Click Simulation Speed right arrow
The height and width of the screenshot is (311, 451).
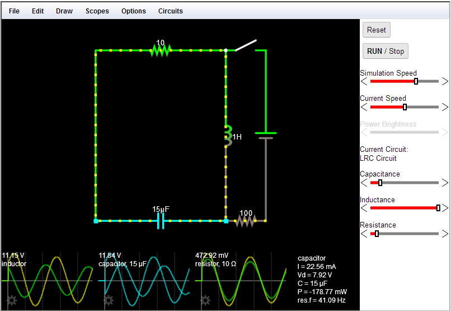(445, 81)
